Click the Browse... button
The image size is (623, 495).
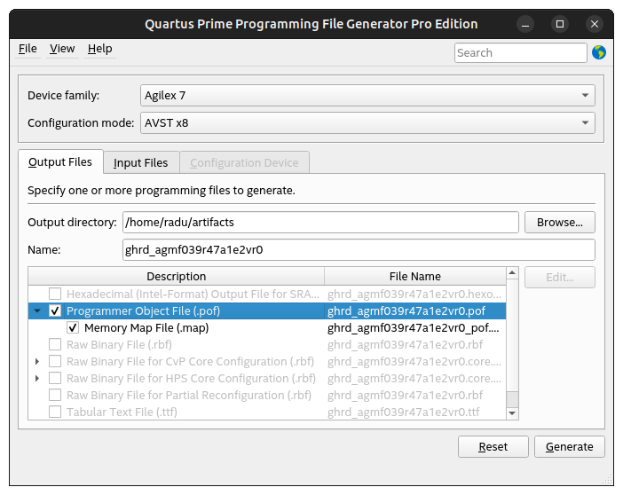(559, 222)
